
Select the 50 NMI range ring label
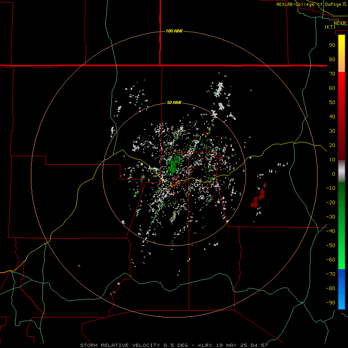coord(174,102)
